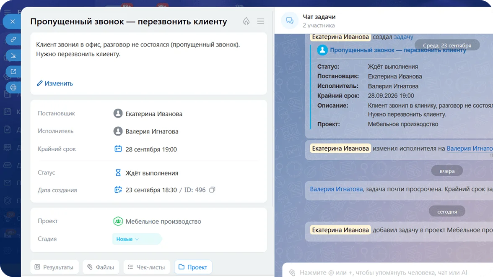493x277 pixels.
Task: Open the task hamburger menu
Action: [x=261, y=21]
